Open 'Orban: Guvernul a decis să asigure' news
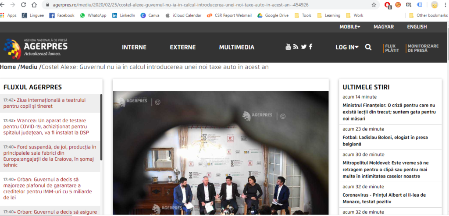This screenshot has height=216, width=449. point(50,212)
